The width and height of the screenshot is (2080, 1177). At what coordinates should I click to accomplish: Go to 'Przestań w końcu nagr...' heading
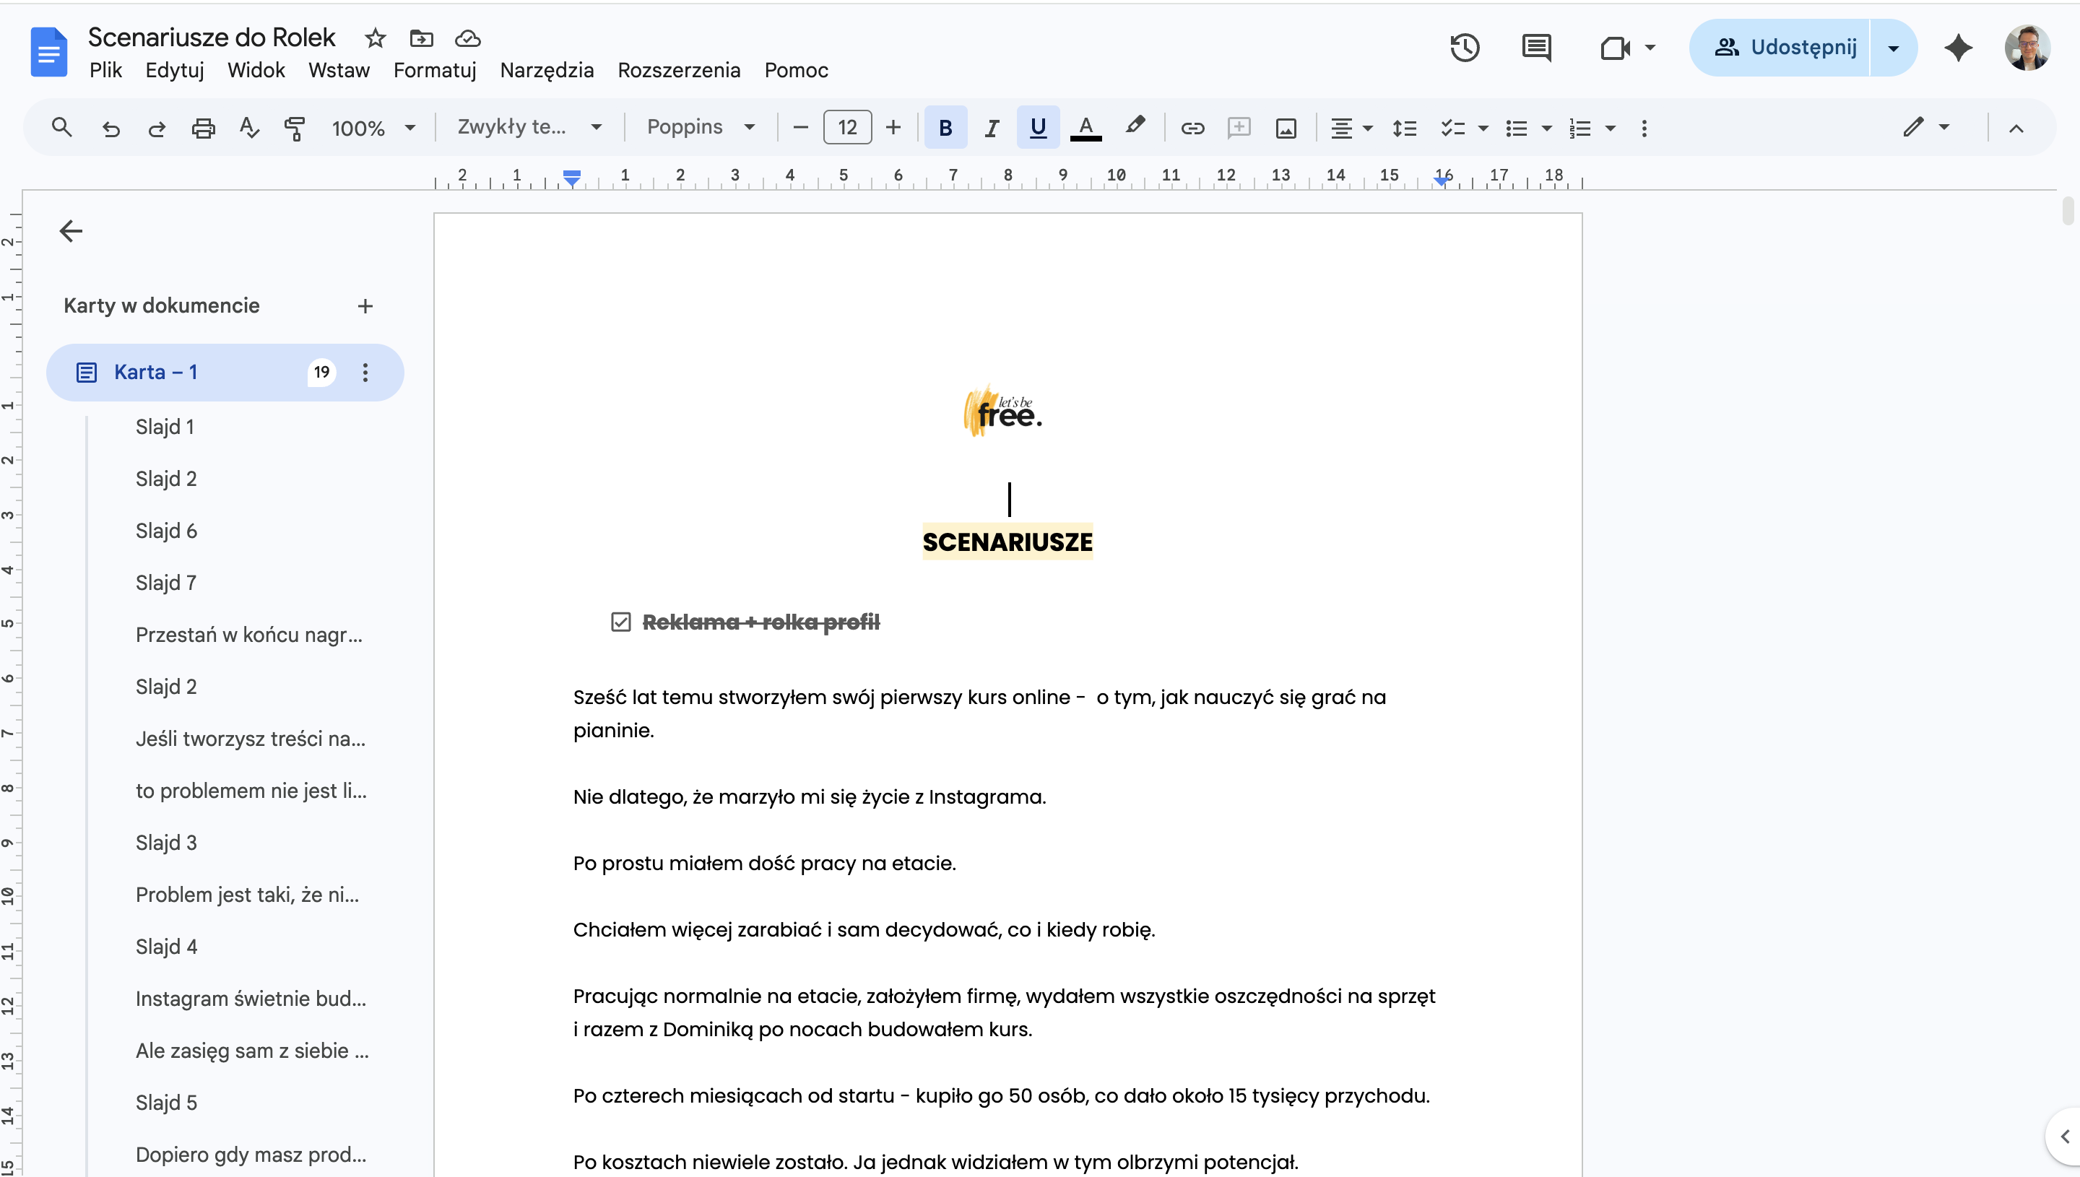point(249,635)
